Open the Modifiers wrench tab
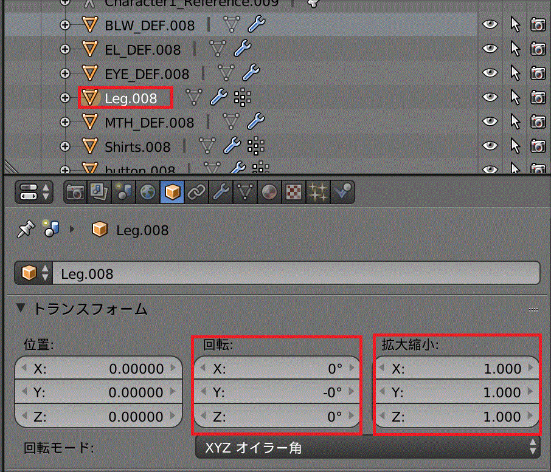 click(x=220, y=193)
